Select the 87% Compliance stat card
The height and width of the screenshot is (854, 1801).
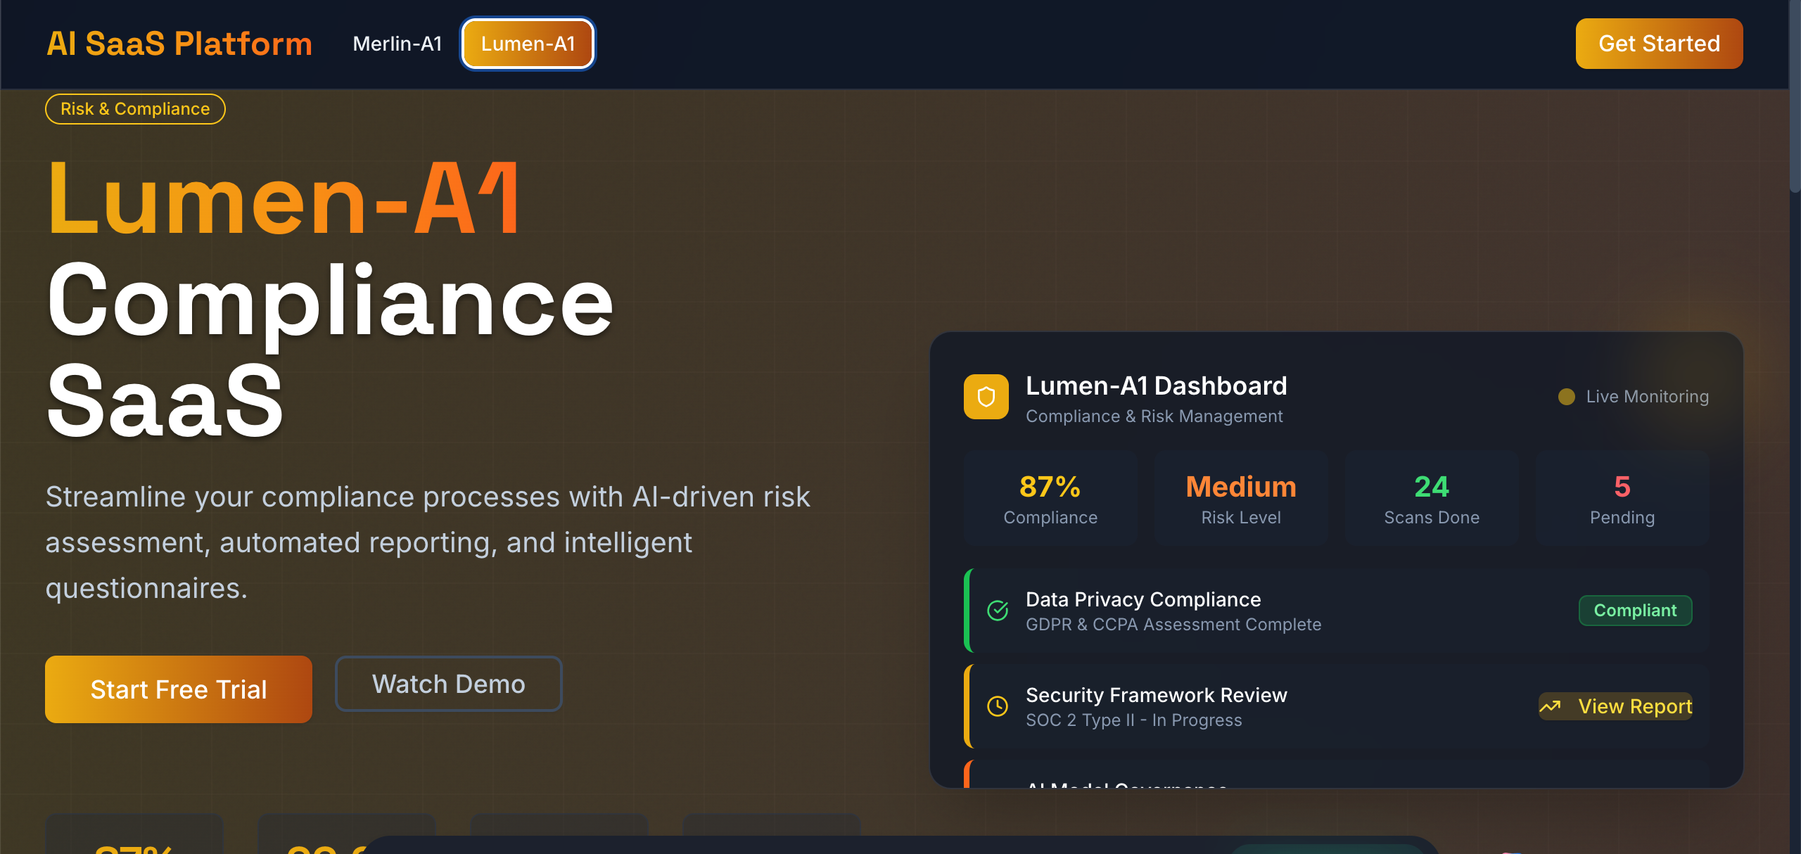pyautogui.click(x=1050, y=498)
